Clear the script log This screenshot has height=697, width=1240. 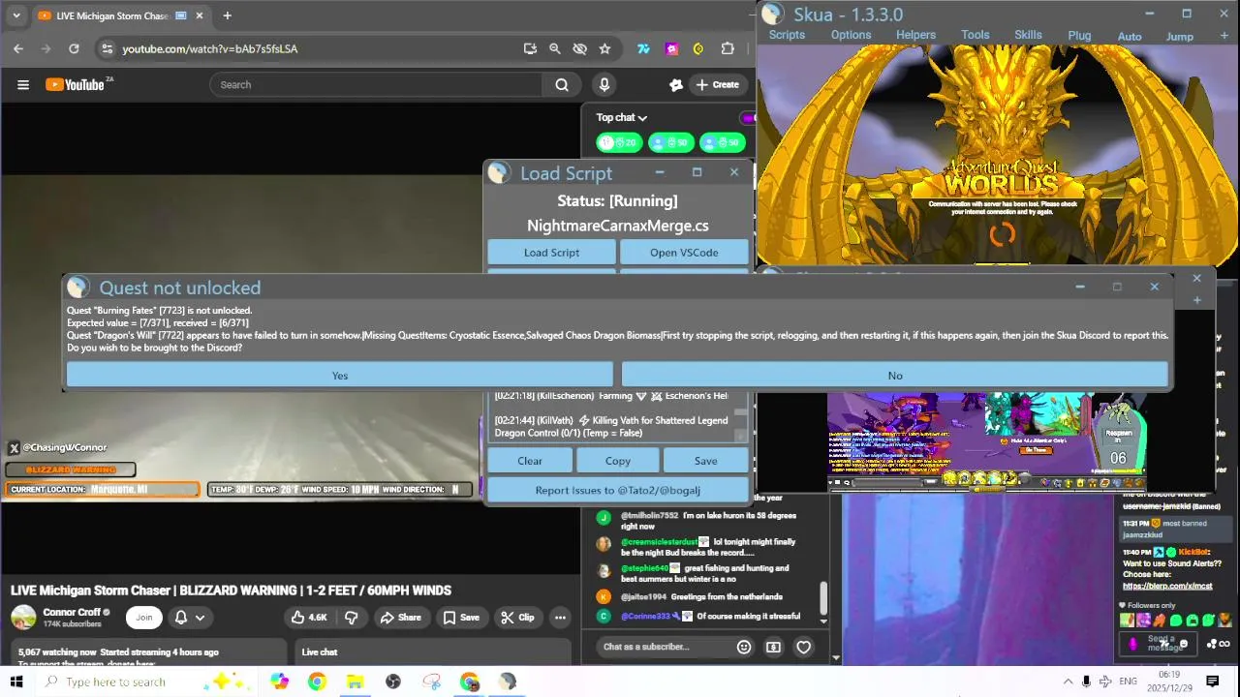click(x=530, y=461)
